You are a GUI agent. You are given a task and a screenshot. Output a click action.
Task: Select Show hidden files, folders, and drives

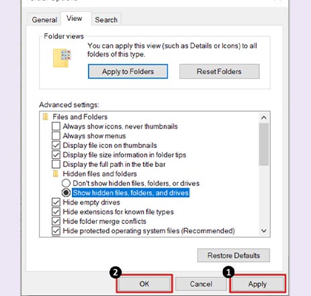tap(66, 192)
